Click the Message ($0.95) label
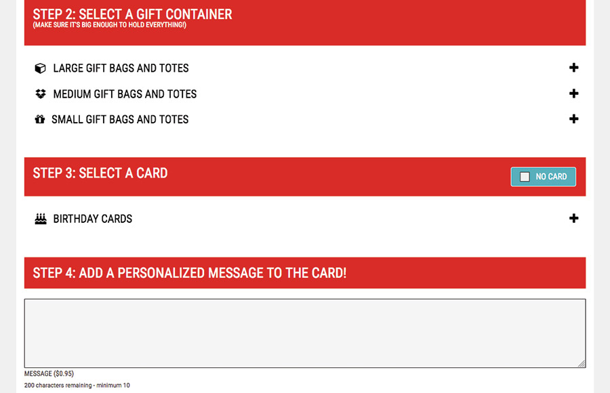This screenshot has height=393, width=610. [x=49, y=373]
